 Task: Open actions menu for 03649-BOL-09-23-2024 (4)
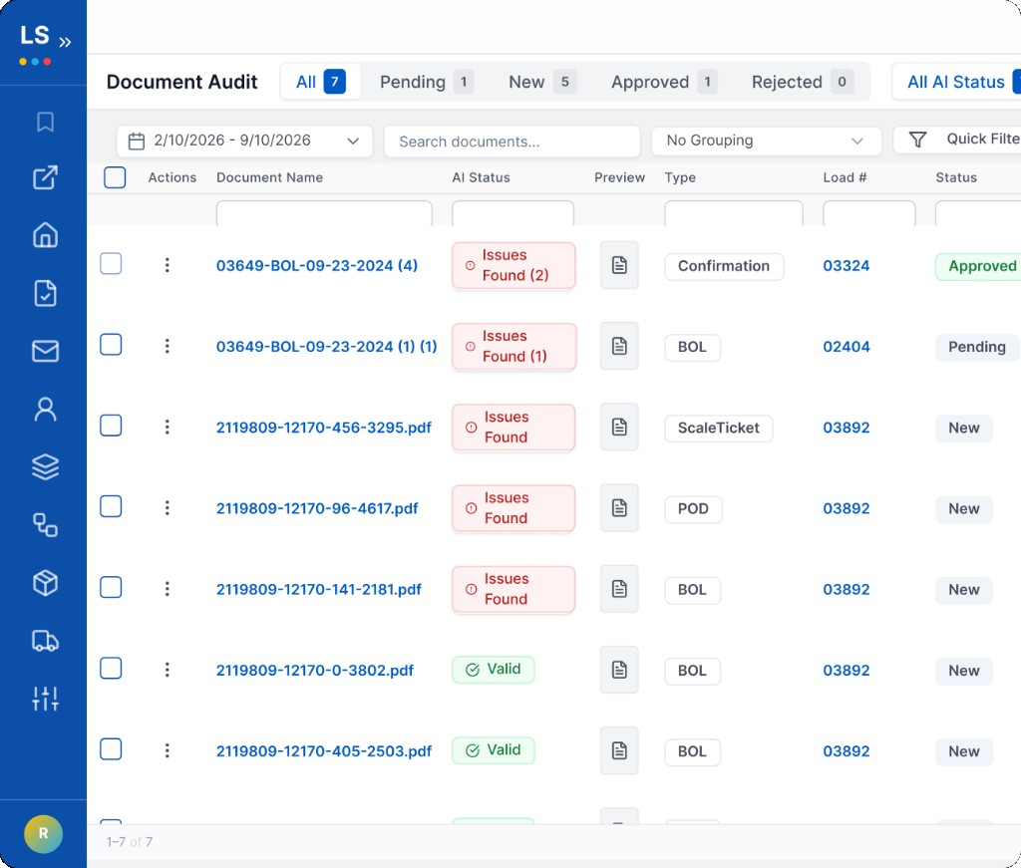tap(168, 265)
